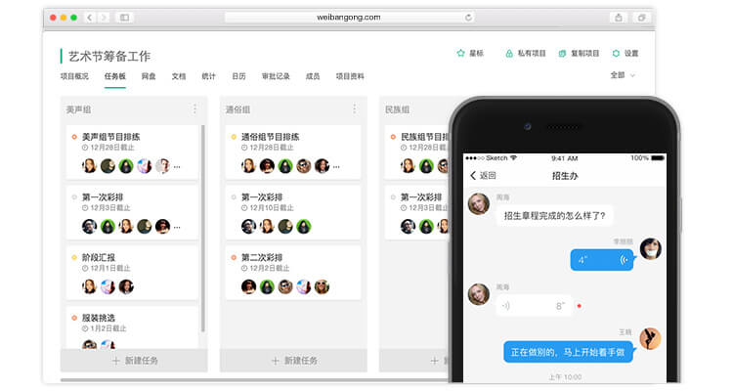Toggle status dot of 第二次彩排 task
Screen dimensions: 733x391
pos(234,258)
